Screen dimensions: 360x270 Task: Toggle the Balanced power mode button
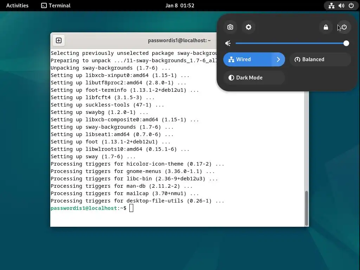pos(320,59)
